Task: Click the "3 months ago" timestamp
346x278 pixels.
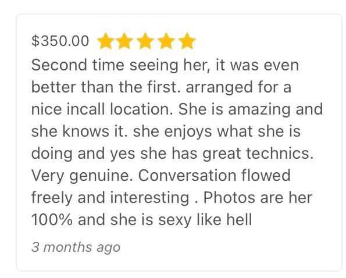Action: [76, 247]
